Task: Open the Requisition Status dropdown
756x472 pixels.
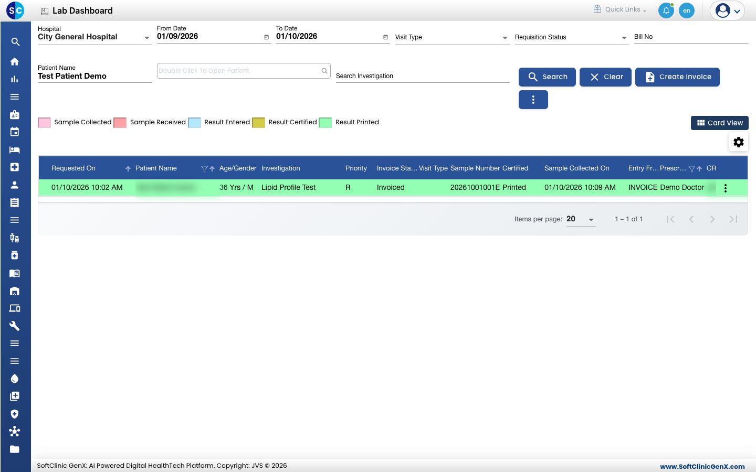Action: tap(571, 37)
